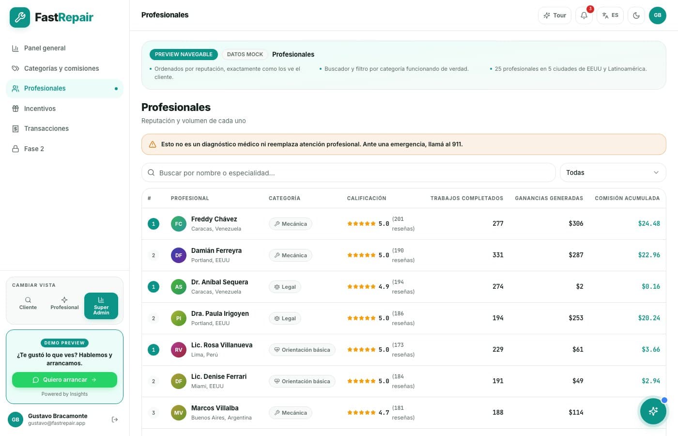Select Profesionales in the sidebar

point(64,88)
